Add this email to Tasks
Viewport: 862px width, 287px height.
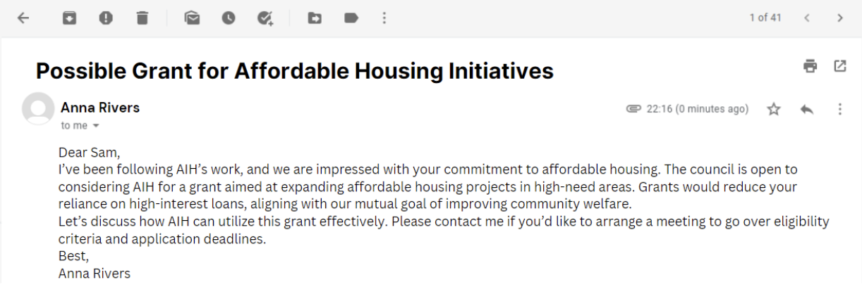265,18
